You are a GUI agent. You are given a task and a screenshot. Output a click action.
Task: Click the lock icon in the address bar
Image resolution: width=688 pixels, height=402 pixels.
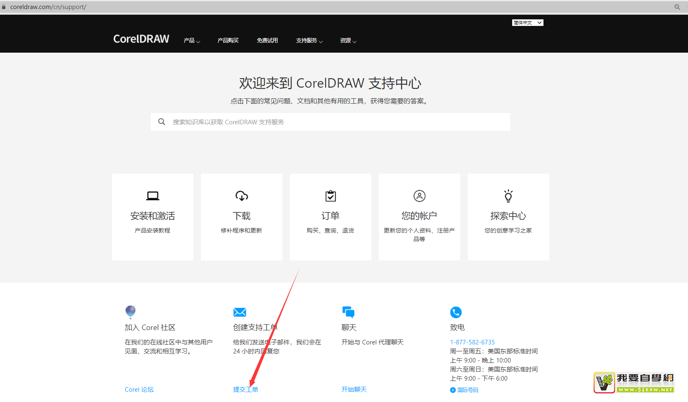4,7
